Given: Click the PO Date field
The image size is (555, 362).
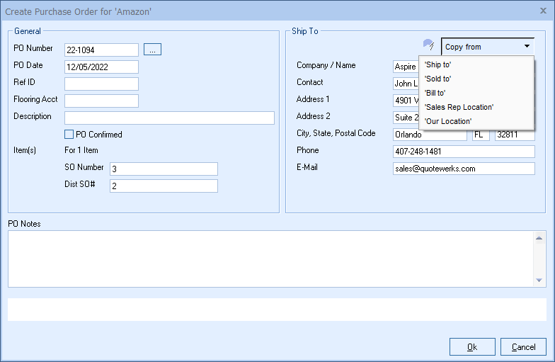Looking at the screenshot, I should pos(101,67).
